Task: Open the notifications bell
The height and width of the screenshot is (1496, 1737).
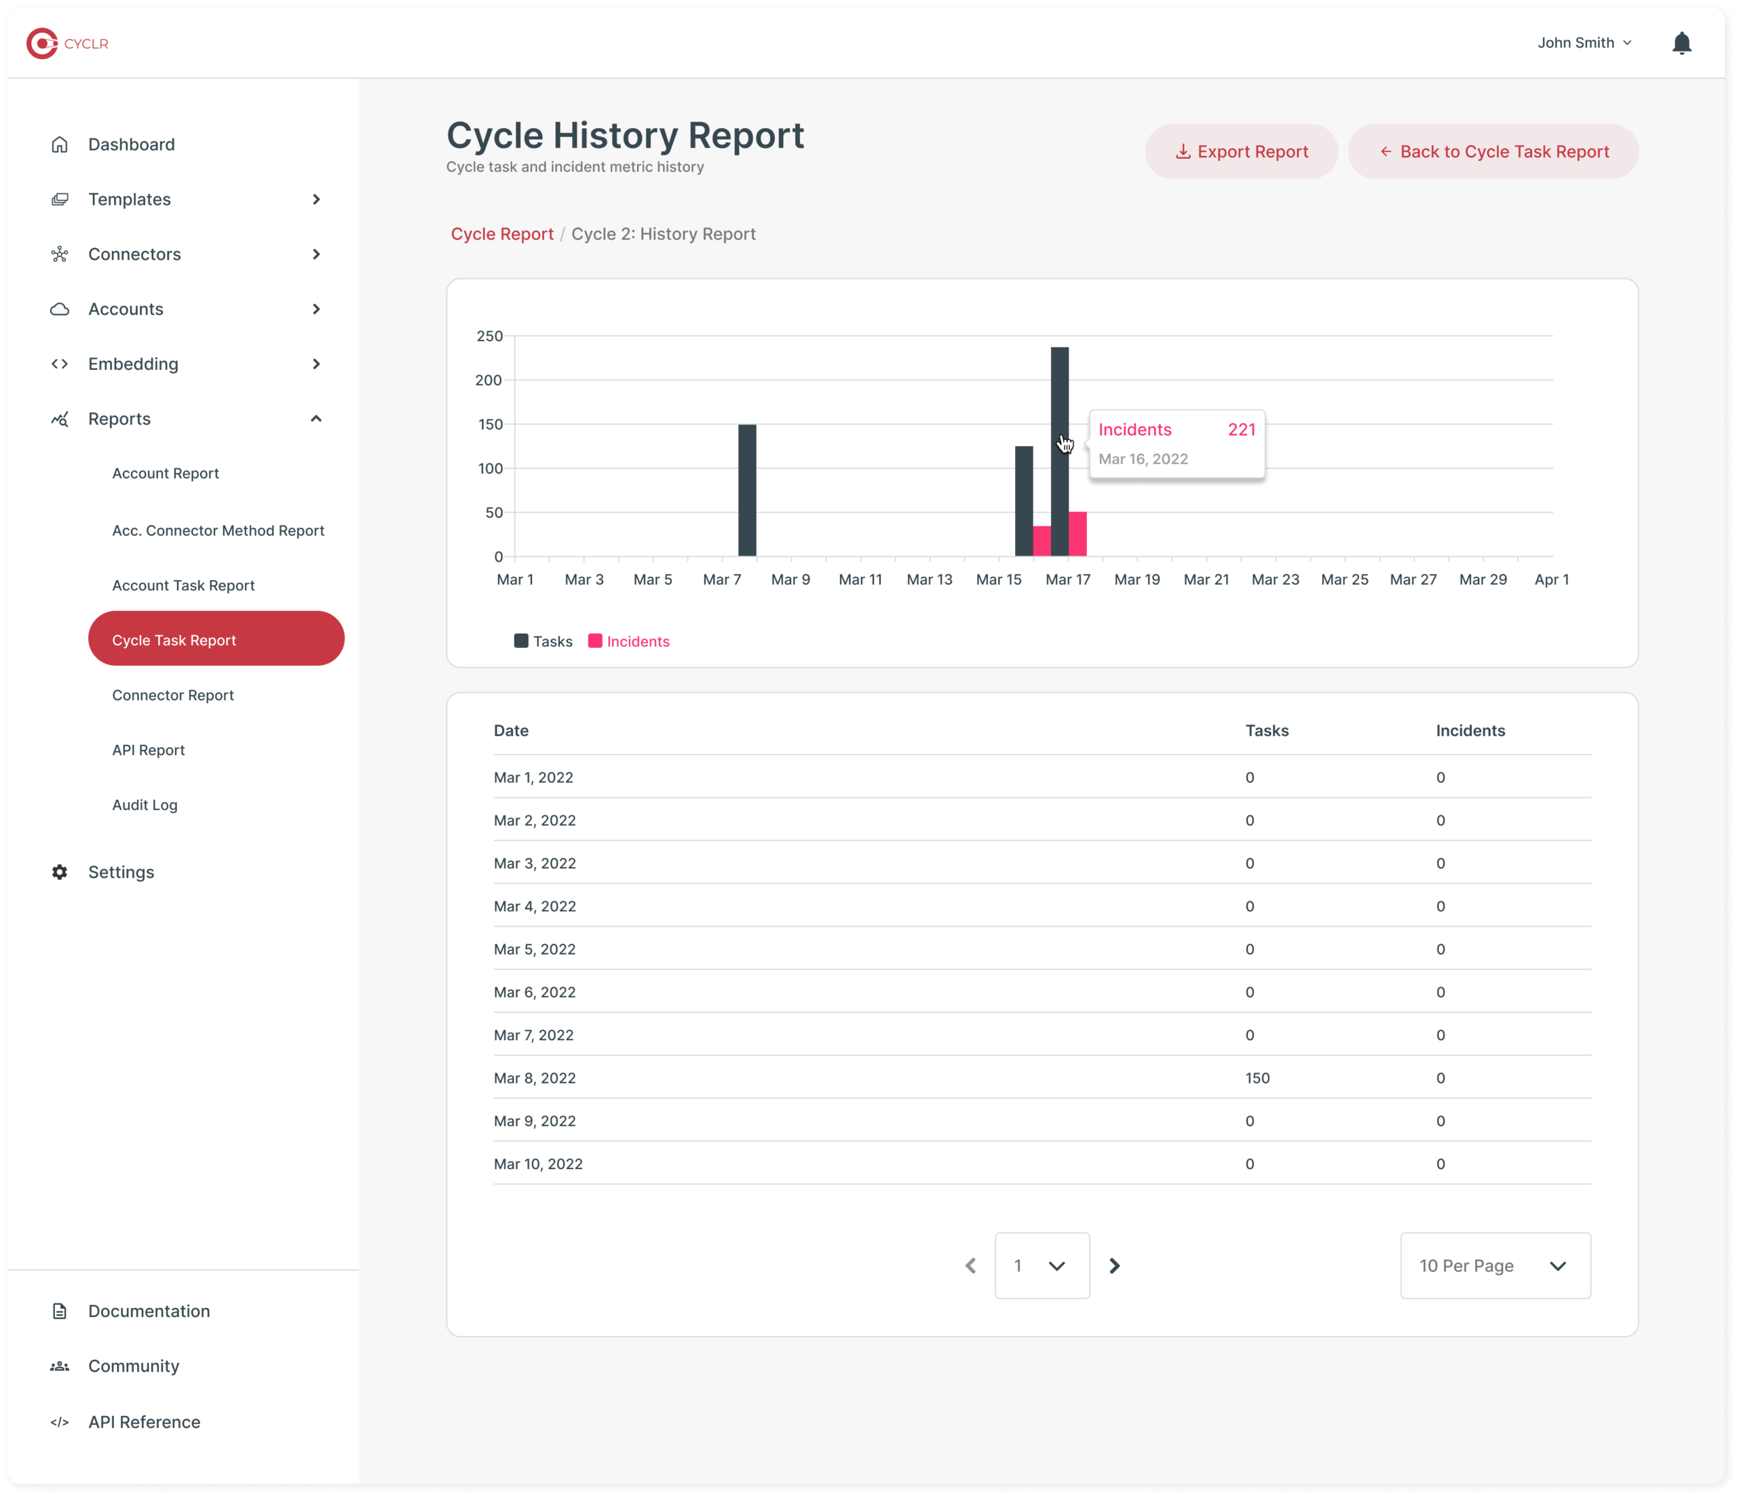Action: click(x=1681, y=43)
